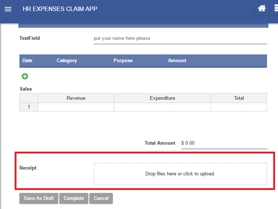278x209 pixels.
Task: Click the Purpose column header
Action: point(123,61)
